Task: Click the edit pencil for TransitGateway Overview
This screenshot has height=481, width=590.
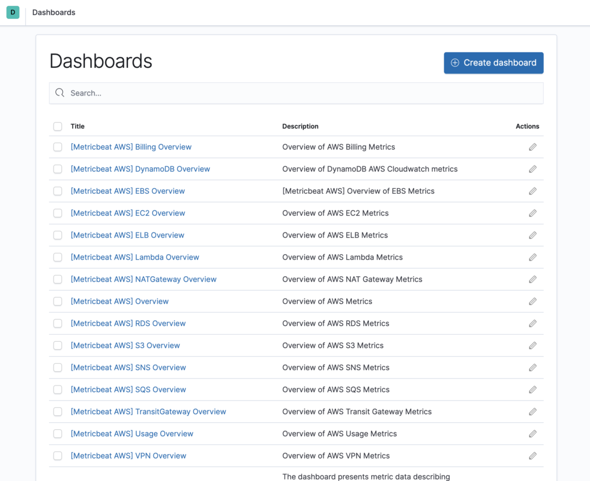Action: click(x=532, y=411)
